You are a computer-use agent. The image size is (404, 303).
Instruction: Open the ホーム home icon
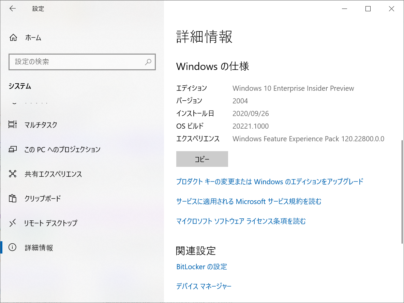[13, 38]
